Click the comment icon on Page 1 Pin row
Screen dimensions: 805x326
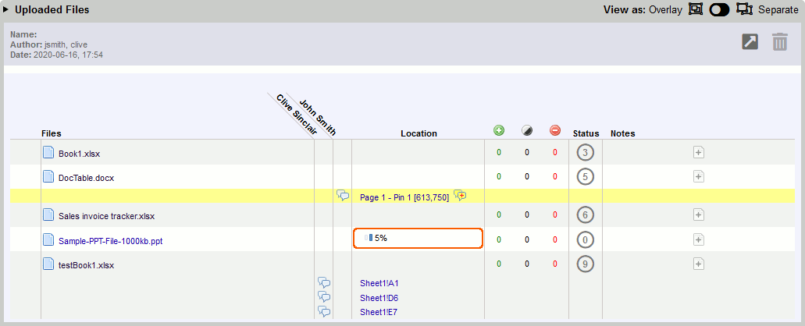pos(343,196)
